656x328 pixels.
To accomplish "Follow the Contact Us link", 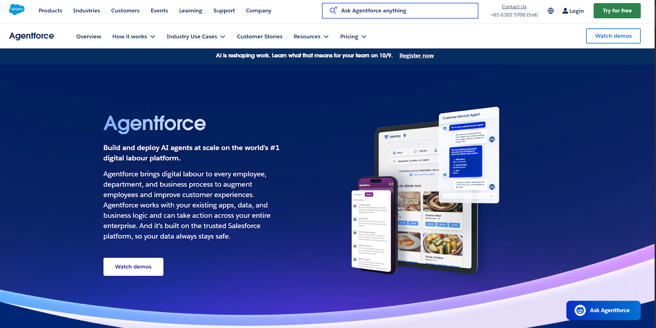I will 514,7.
